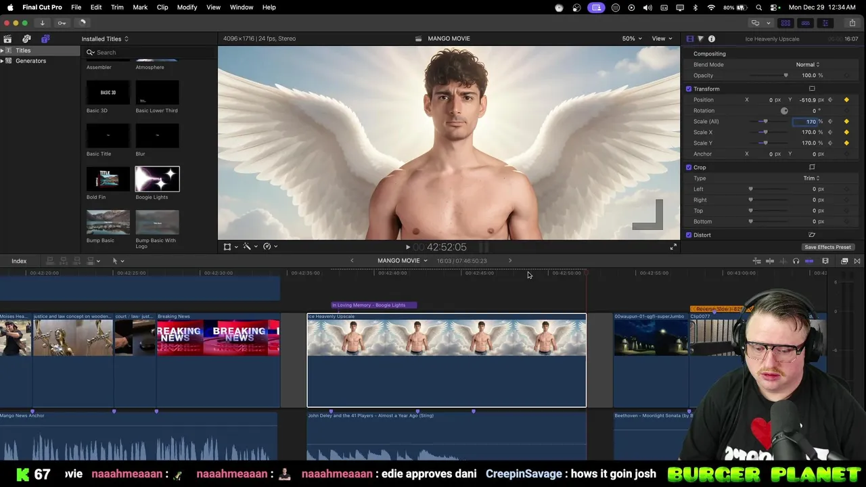Open the select tool arrow dropdown
This screenshot has width=866, height=487.
pyautogui.click(x=118, y=261)
